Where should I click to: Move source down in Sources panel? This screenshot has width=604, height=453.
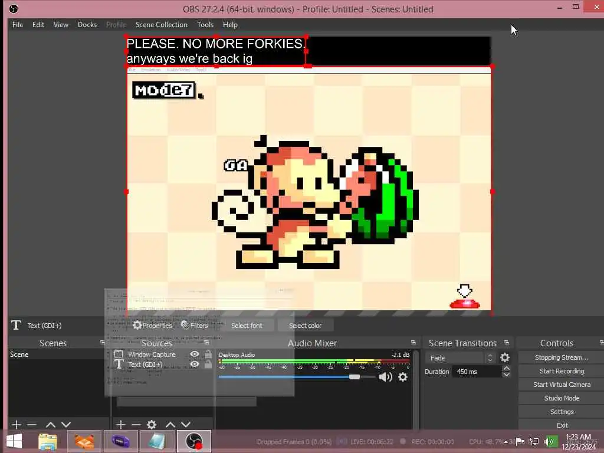click(186, 425)
